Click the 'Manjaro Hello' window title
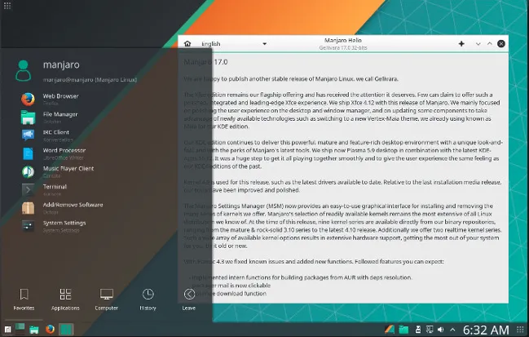This screenshot has height=337, width=529. coord(343,40)
